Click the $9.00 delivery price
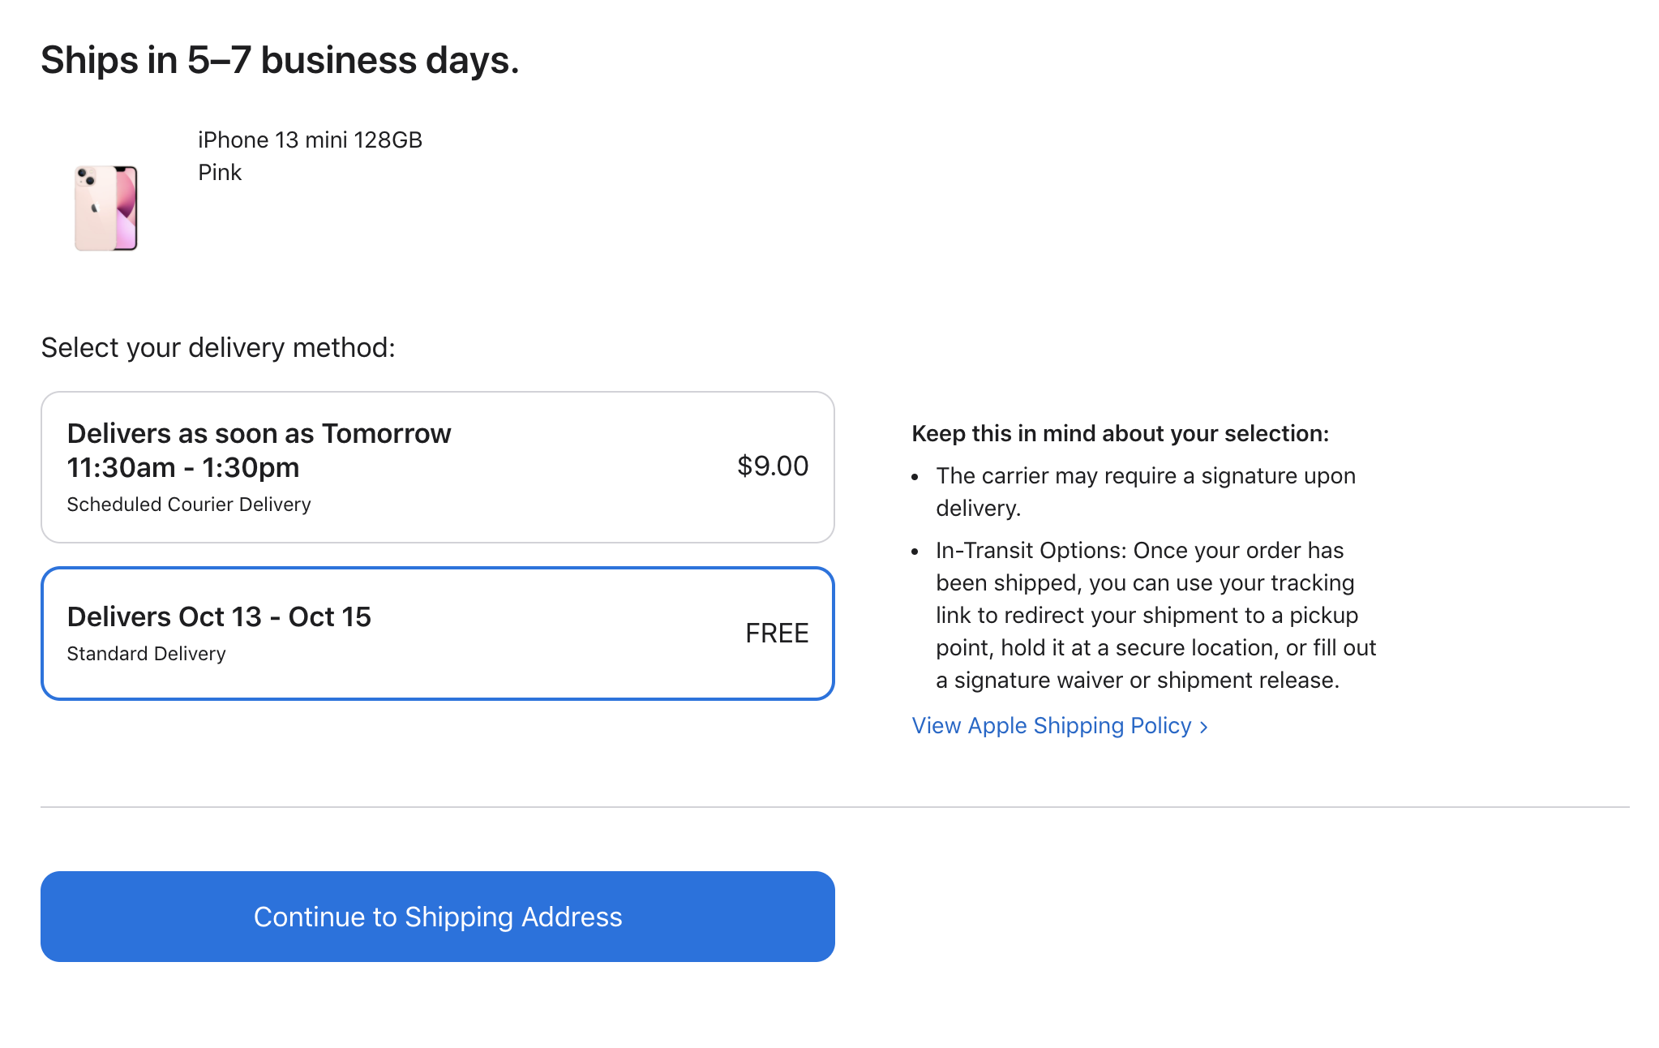The image size is (1659, 1048). 773,466
